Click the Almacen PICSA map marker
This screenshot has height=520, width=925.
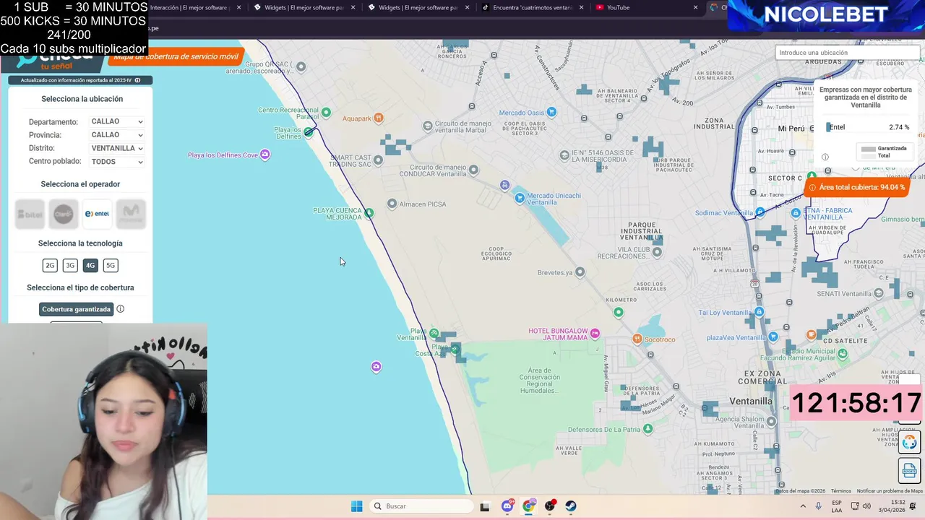[x=392, y=204]
